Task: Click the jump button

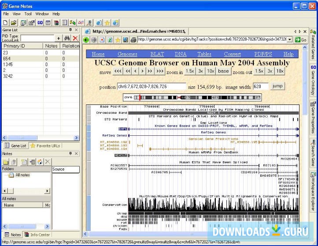Action: click(277, 86)
